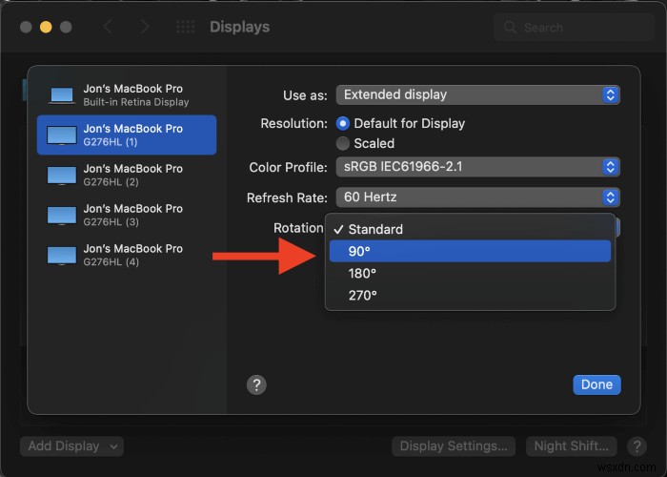This screenshot has width=667, height=477.
Task: Click the forward navigation arrow
Action: [145, 28]
